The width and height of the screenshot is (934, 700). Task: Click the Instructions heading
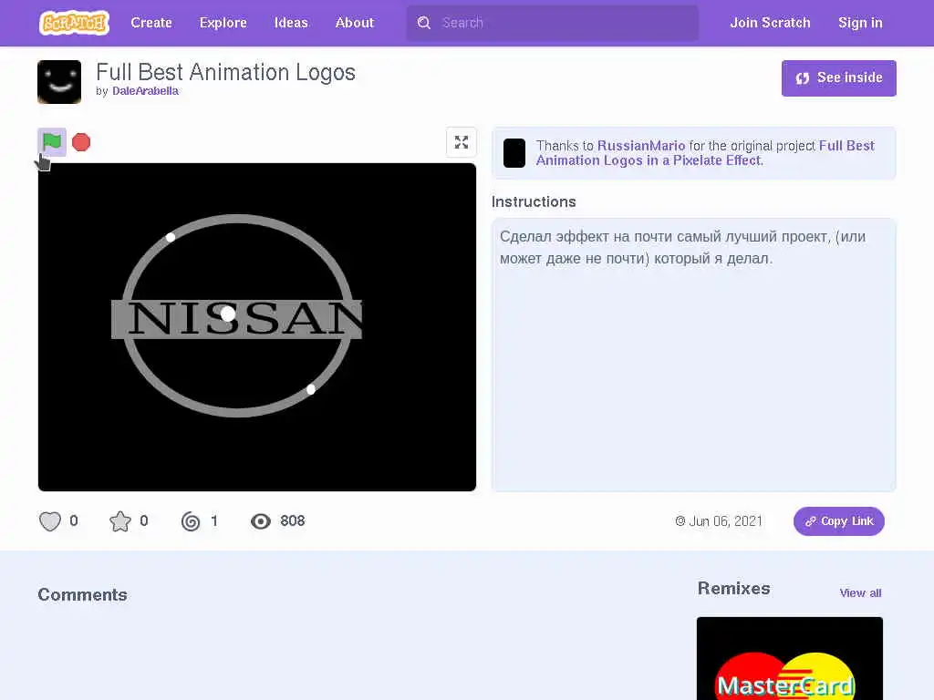pos(534,201)
